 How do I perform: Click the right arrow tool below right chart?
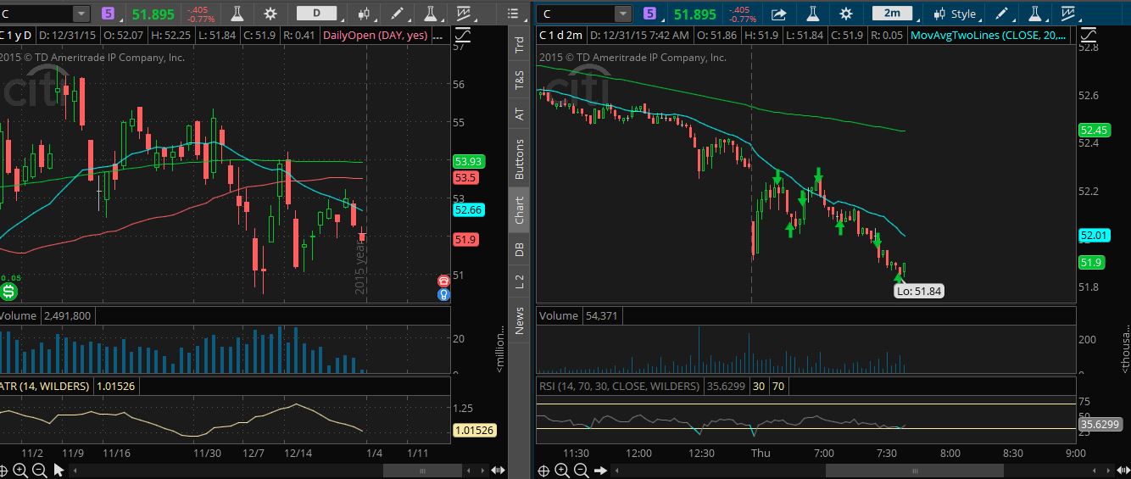600,470
